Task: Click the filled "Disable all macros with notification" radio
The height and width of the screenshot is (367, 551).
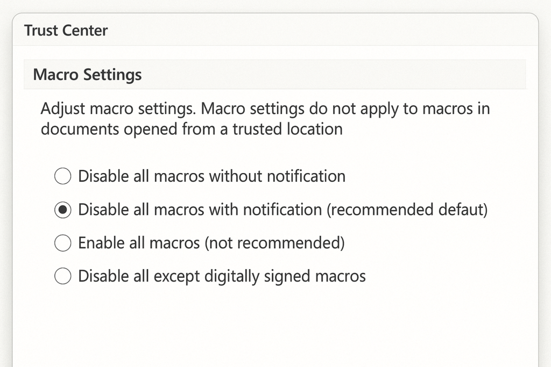Action: (x=63, y=210)
